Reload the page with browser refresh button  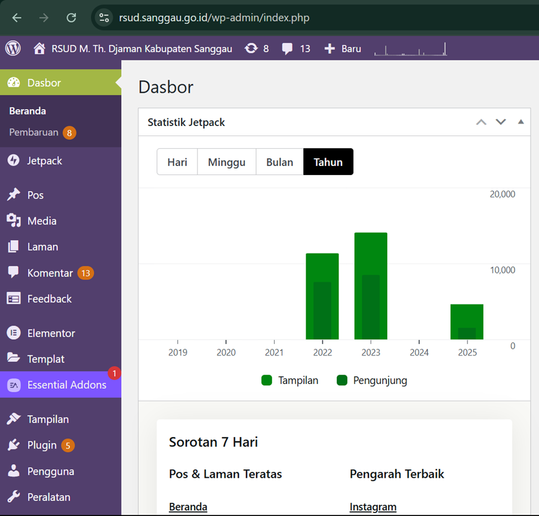coord(71,17)
